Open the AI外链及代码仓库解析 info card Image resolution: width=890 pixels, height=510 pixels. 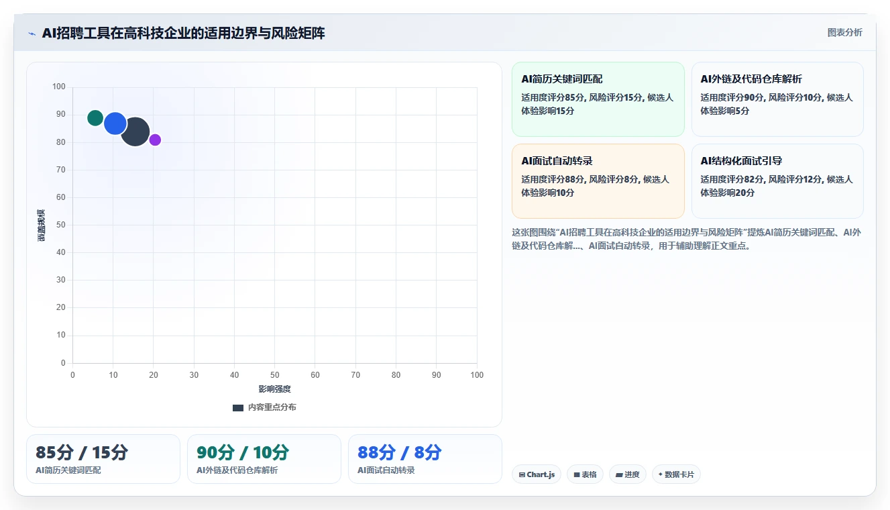click(x=777, y=99)
